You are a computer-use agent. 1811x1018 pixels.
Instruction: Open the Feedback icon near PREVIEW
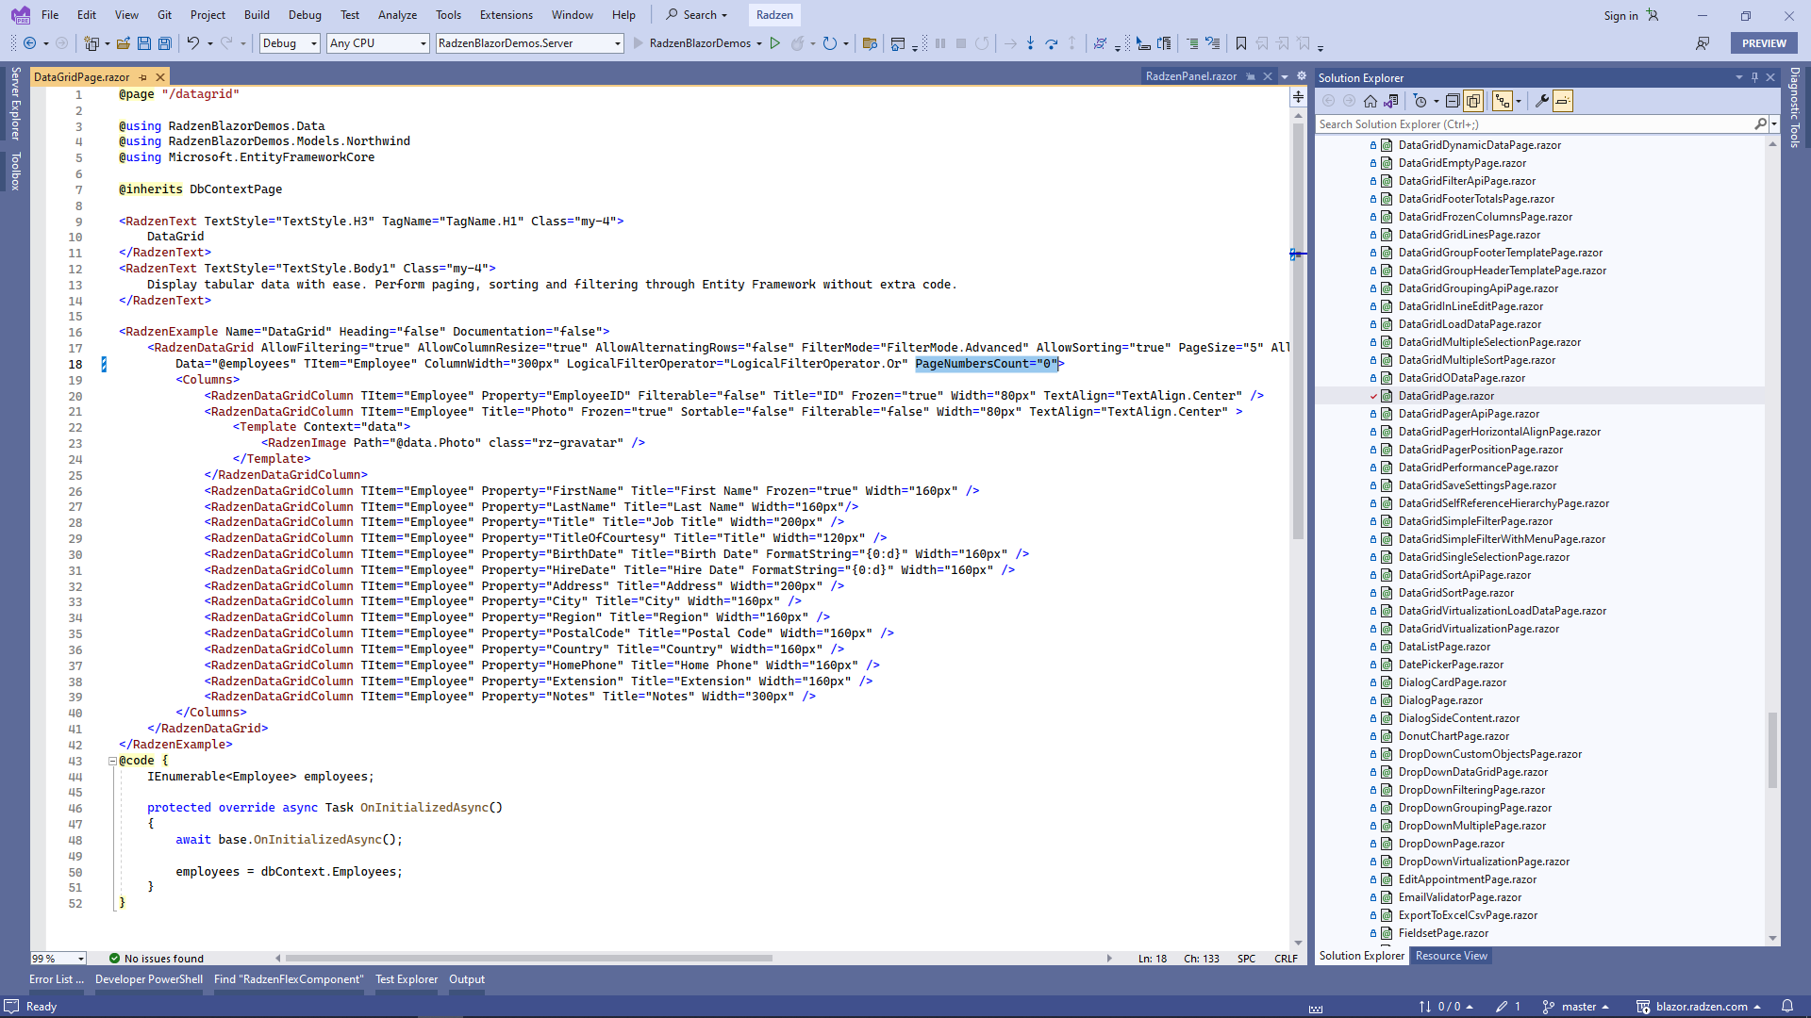1703,43
